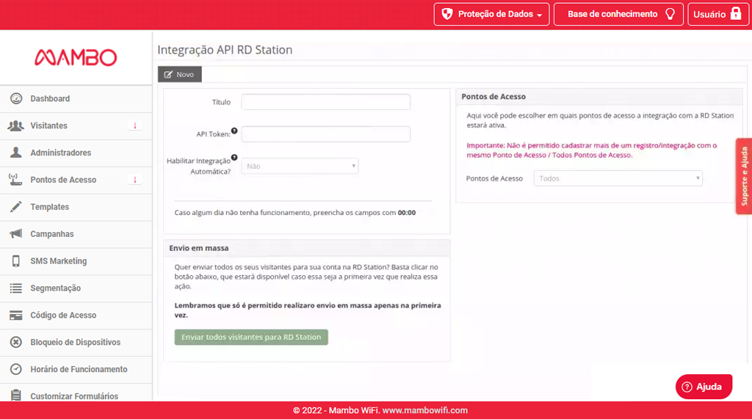
Task: Click the Pontos de Acesso router icon
Action: (16, 180)
